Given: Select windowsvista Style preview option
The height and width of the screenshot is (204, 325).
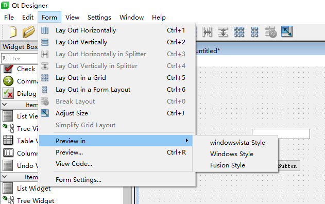Looking at the screenshot, I should (x=235, y=143).
